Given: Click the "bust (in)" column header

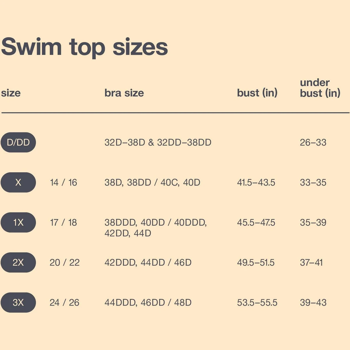Looking at the screenshot, I should coord(257,93).
